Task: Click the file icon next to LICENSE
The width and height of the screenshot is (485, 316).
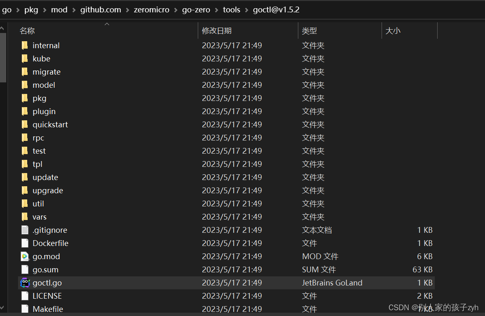Action: coord(25,296)
